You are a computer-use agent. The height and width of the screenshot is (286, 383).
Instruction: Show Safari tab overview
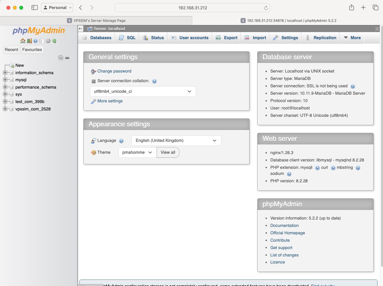375,8
